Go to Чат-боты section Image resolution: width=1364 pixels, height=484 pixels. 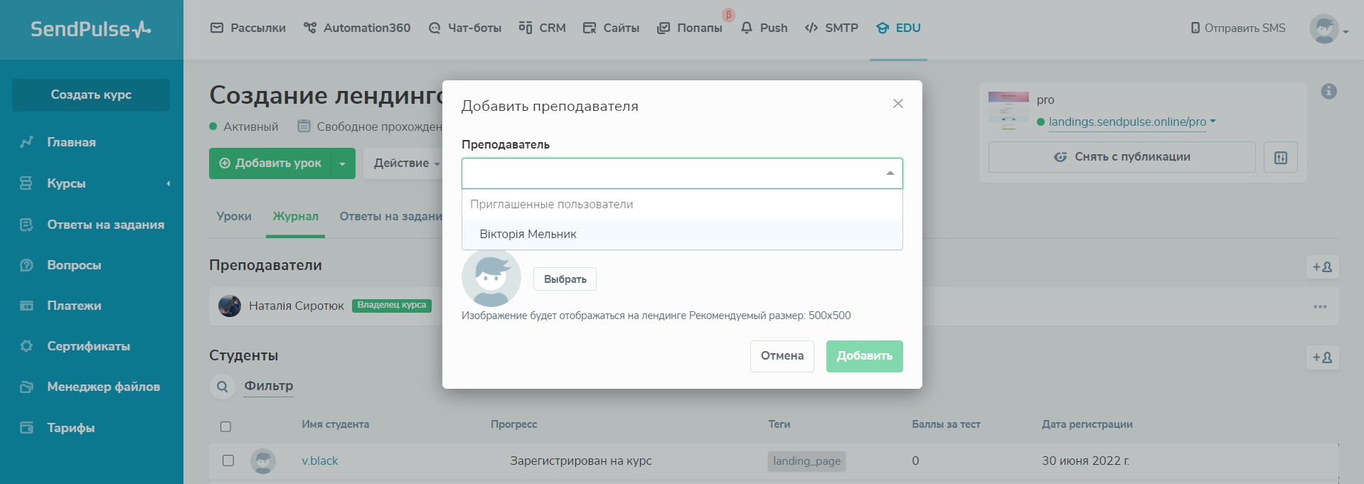click(465, 28)
